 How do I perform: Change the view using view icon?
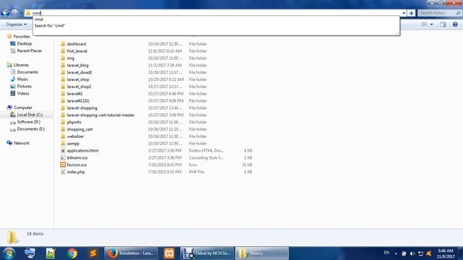(x=425, y=25)
